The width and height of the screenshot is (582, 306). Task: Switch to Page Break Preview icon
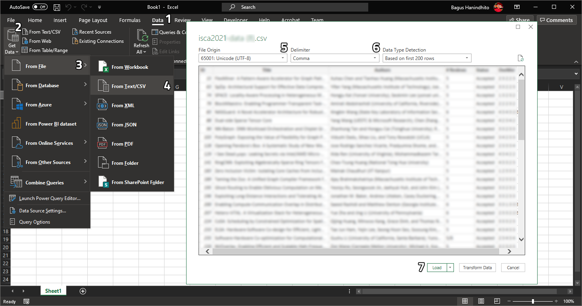[x=497, y=301]
